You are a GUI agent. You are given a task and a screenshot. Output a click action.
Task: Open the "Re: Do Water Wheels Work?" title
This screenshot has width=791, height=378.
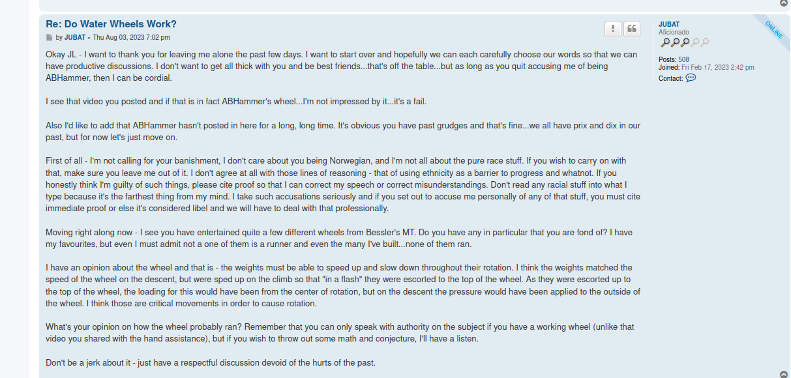coord(111,24)
